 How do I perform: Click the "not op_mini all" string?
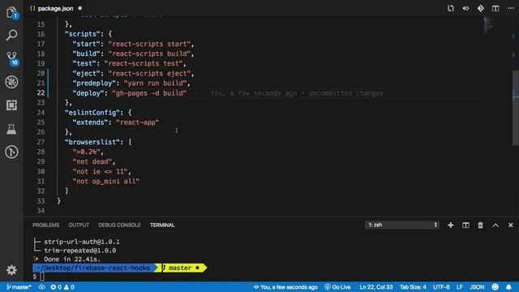106,182
